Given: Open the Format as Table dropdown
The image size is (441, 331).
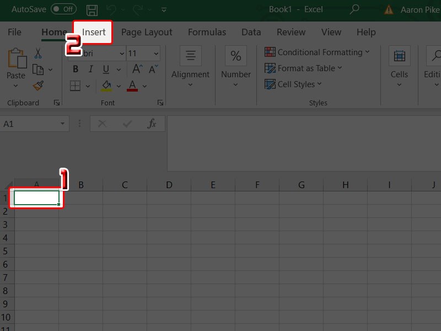Looking at the screenshot, I should [x=303, y=68].
